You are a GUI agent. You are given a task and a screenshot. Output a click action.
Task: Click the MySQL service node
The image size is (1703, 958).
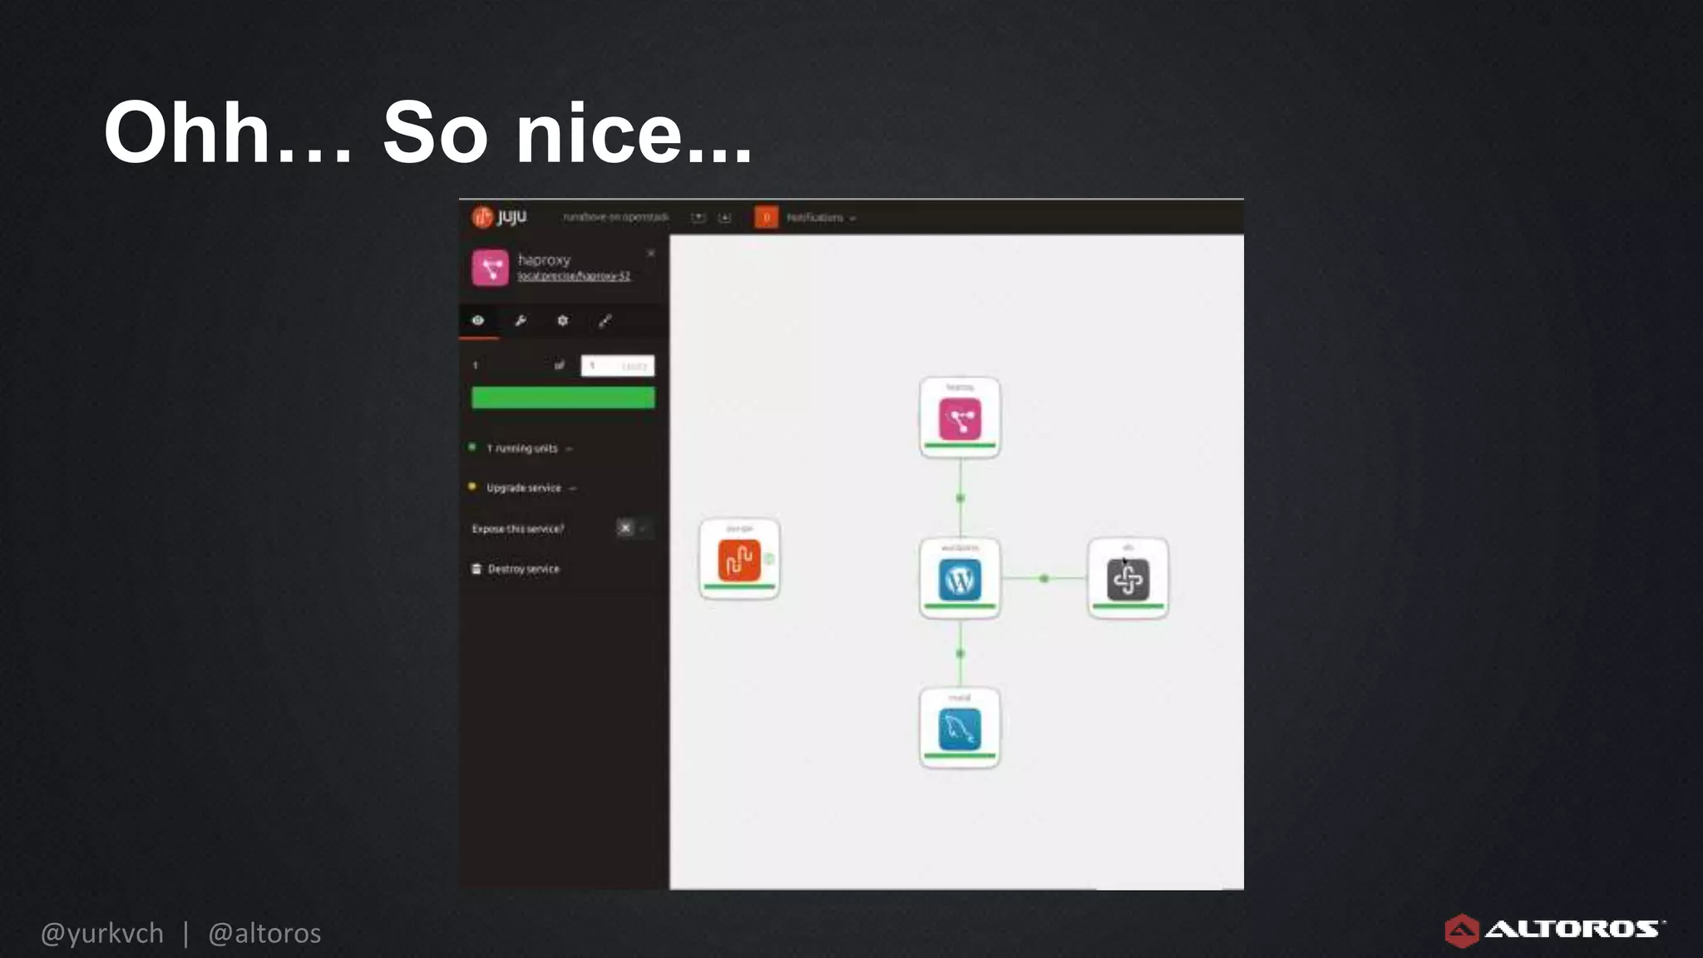(x=960, y=728)
